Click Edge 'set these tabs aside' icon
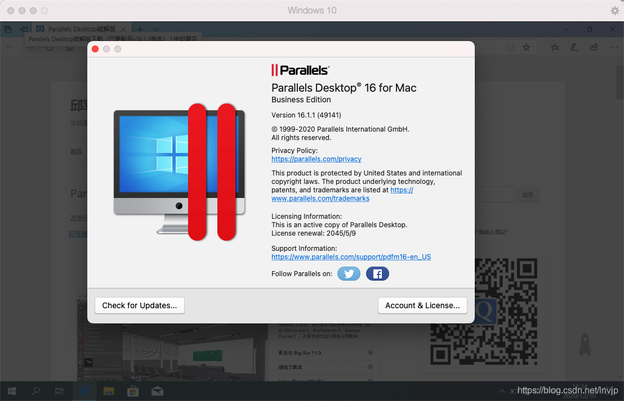The image size is (624, 401). [x=24, y=29]
